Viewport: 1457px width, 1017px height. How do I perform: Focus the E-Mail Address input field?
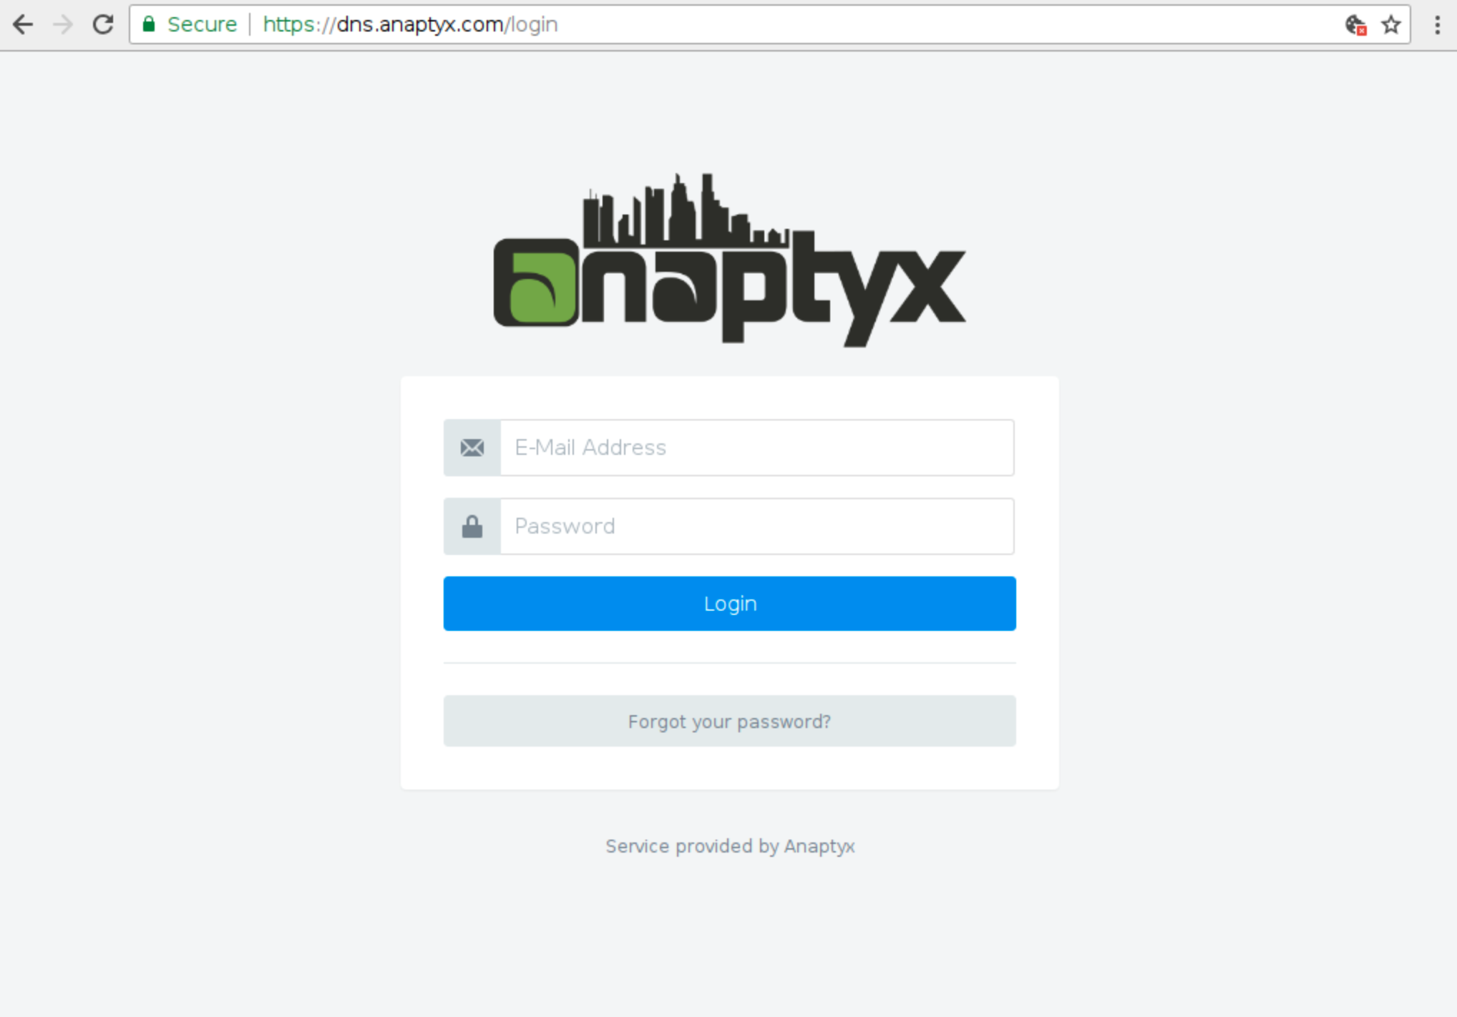(757, 448)
